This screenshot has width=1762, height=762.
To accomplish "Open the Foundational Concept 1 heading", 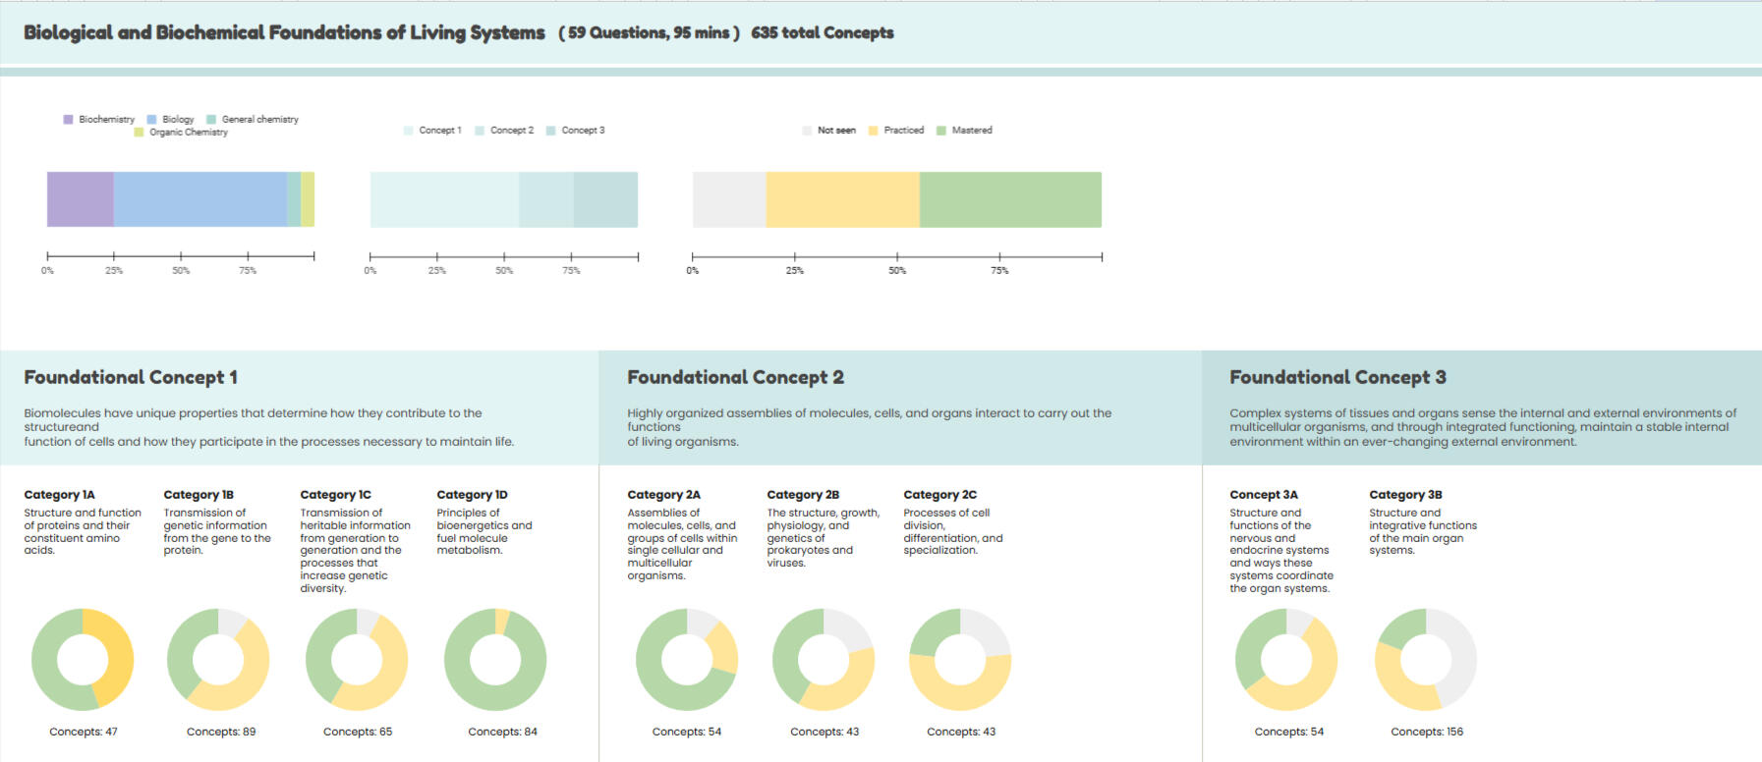I will [131, 377].
